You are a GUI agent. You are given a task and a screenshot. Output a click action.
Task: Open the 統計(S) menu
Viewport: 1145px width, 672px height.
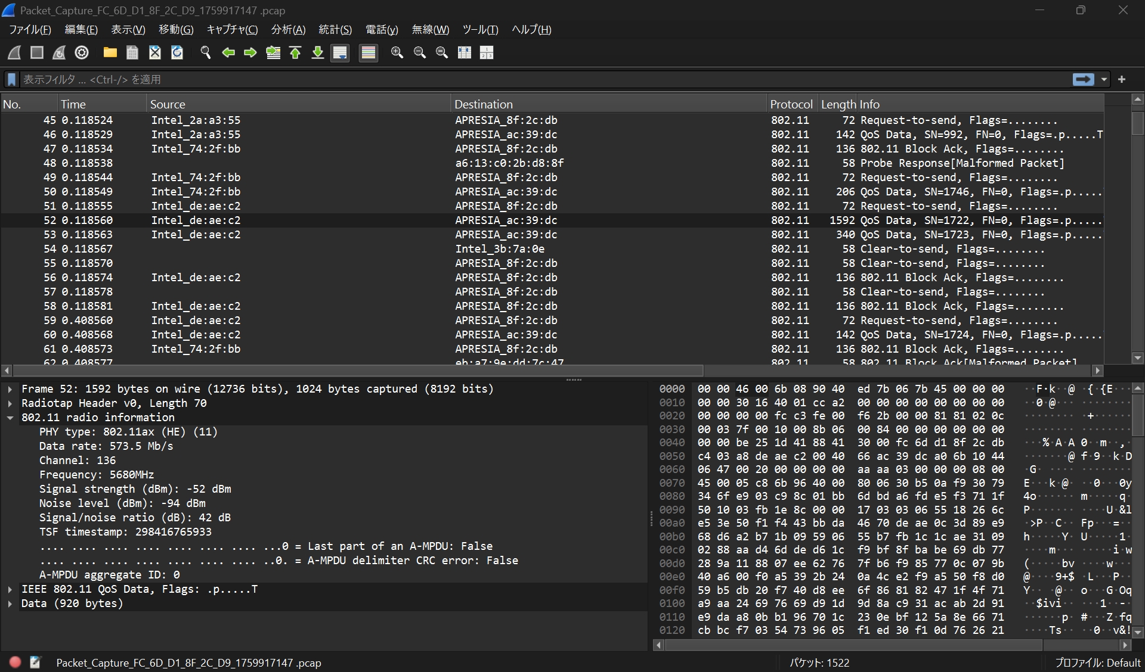click(335, 29)
